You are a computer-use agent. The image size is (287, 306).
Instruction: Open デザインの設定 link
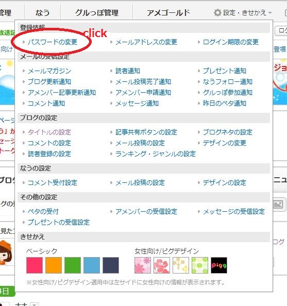tap(225, 183)
